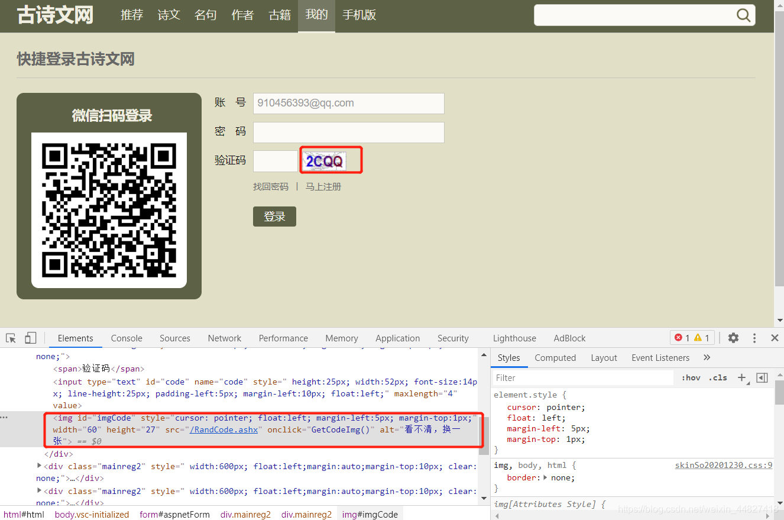Focus the styles Filter field
The image size is (784, 520).
point(582,377)
